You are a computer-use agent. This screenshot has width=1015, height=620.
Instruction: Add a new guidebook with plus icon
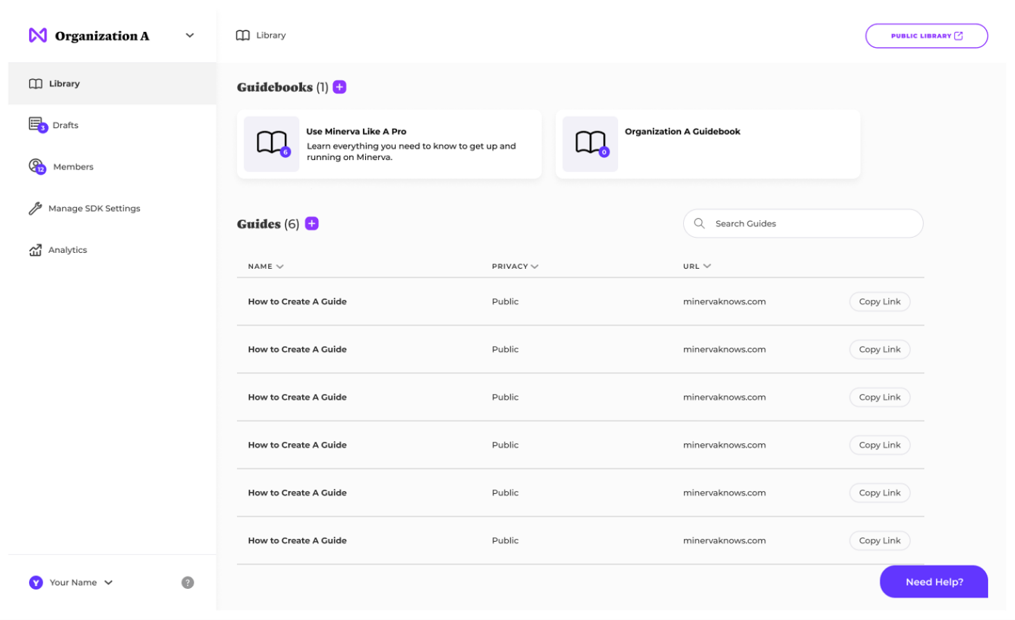tap(339, 87)
